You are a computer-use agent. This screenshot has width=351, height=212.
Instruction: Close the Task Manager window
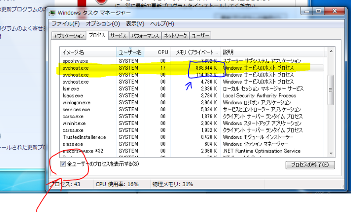click(334, 11)
